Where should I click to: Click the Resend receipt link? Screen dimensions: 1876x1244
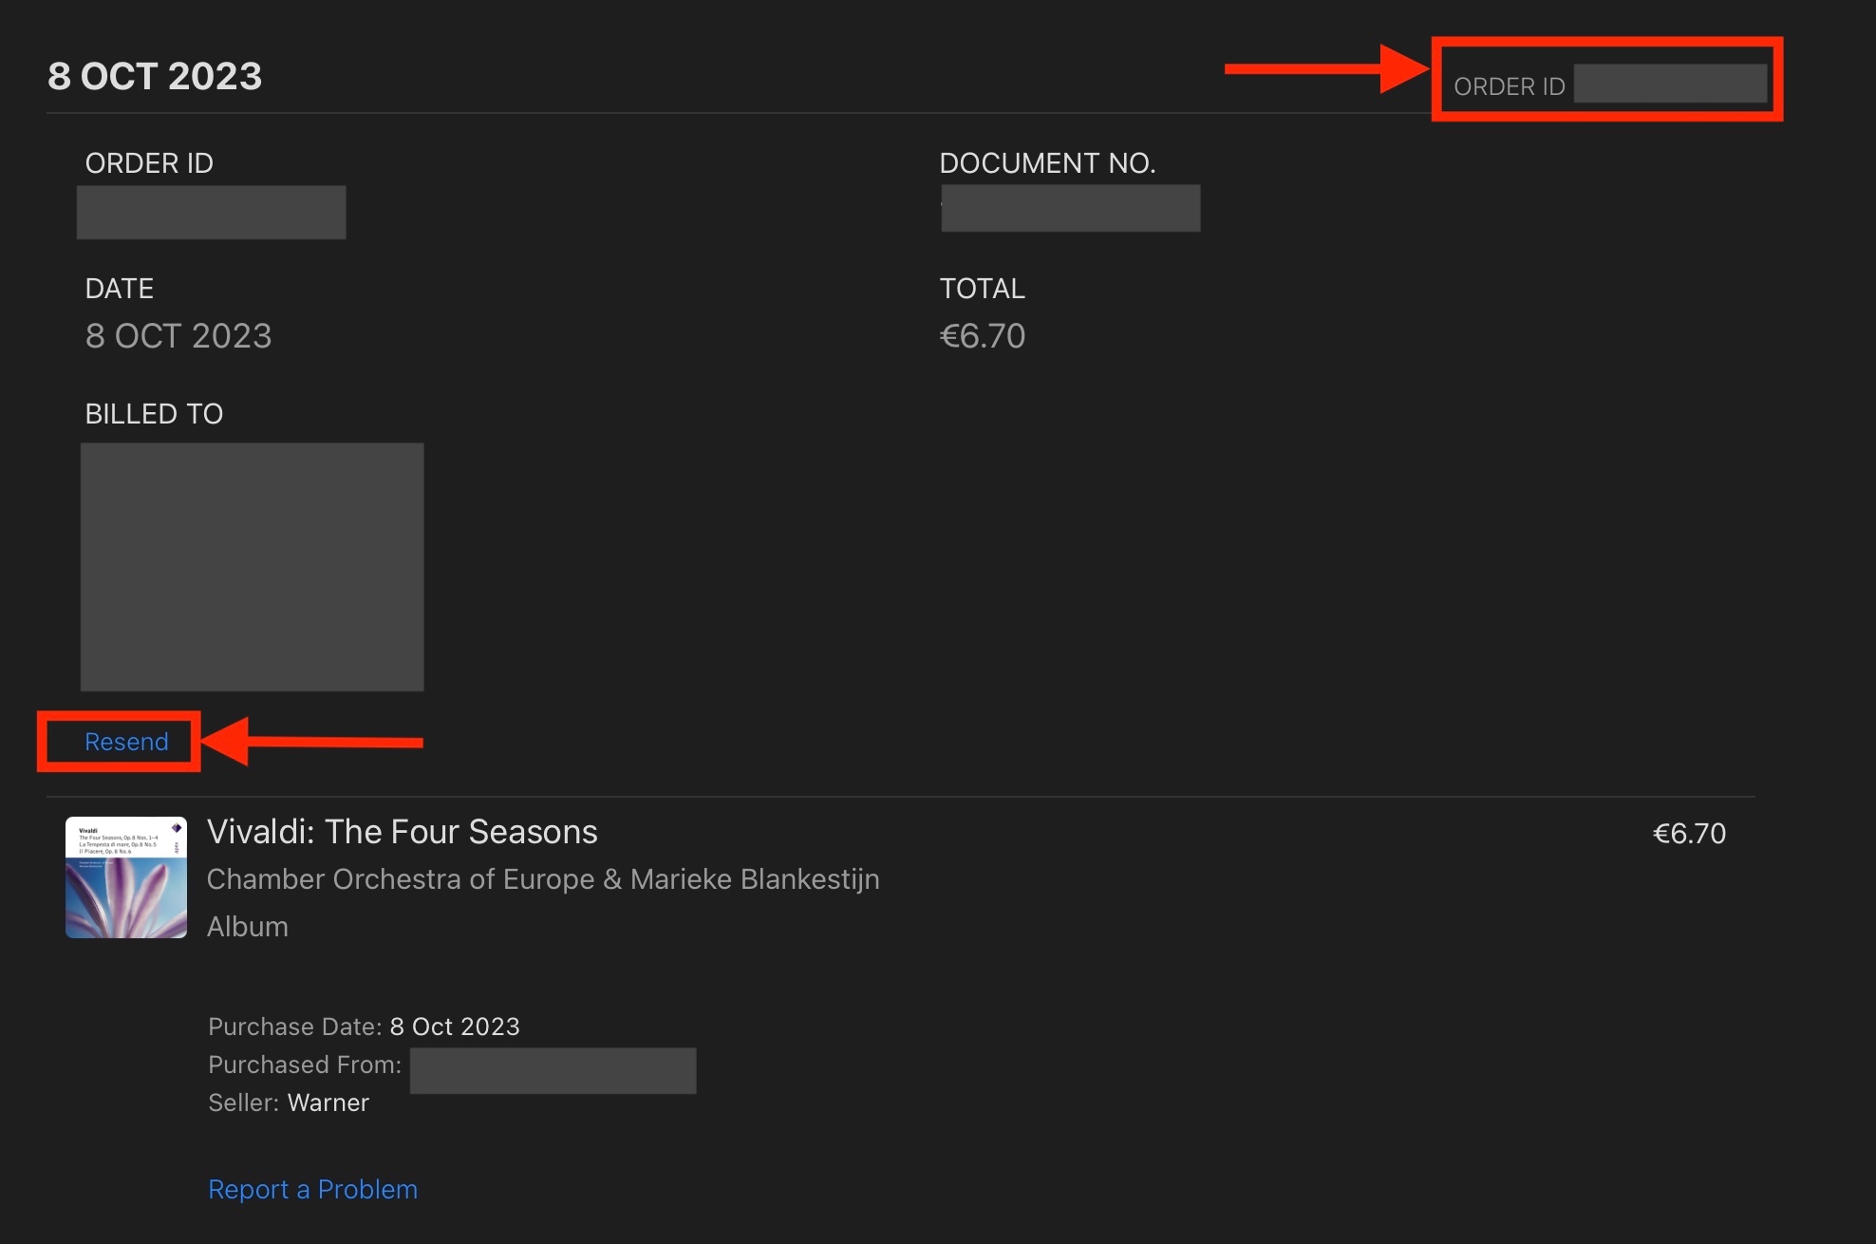(126, 742)
